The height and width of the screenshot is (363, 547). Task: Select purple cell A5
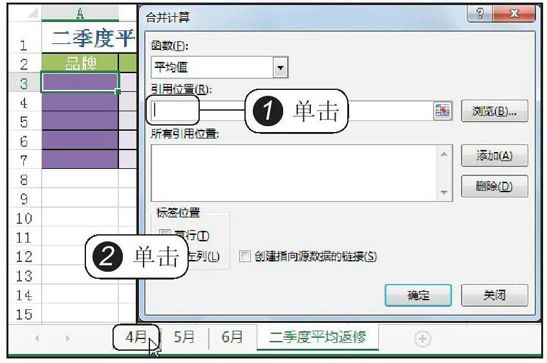(80, 121)
